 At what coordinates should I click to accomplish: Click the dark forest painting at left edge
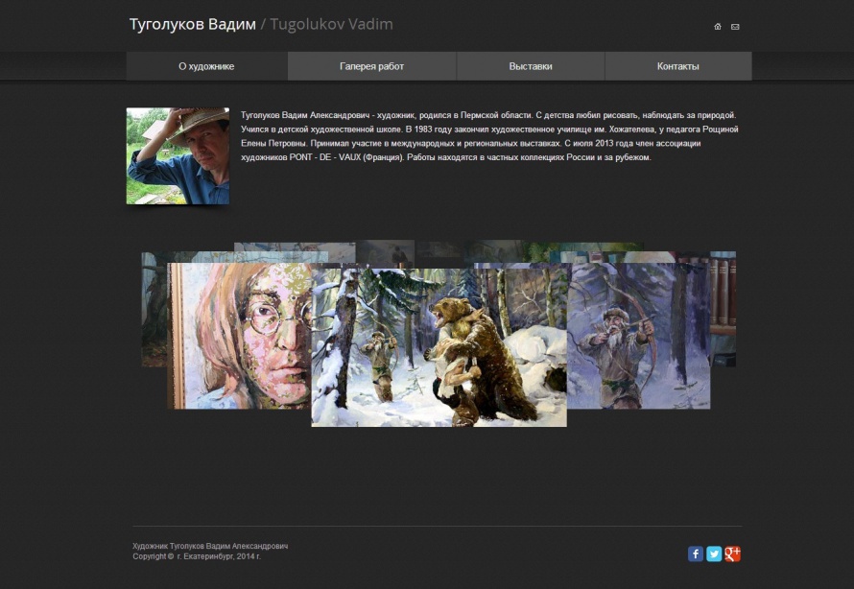point(154,309)
